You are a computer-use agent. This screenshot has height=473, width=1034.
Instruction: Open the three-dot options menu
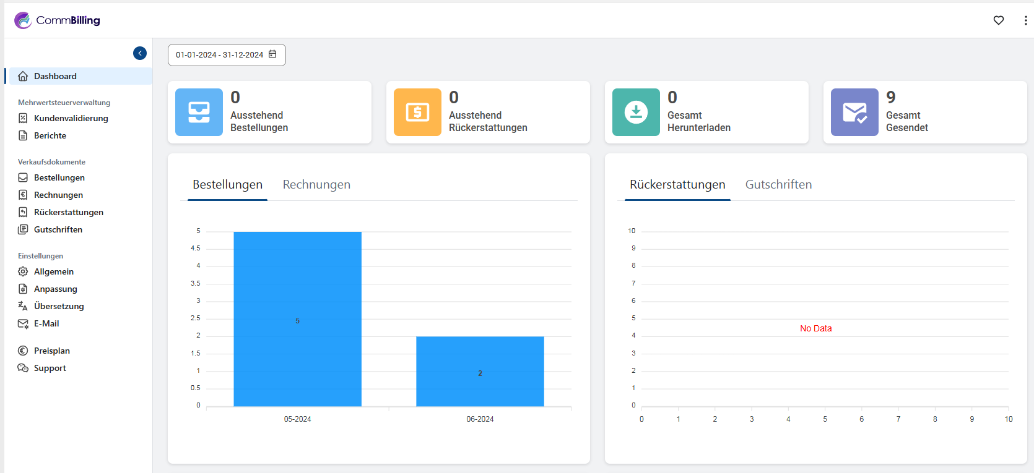click(x=1025, y=20)
